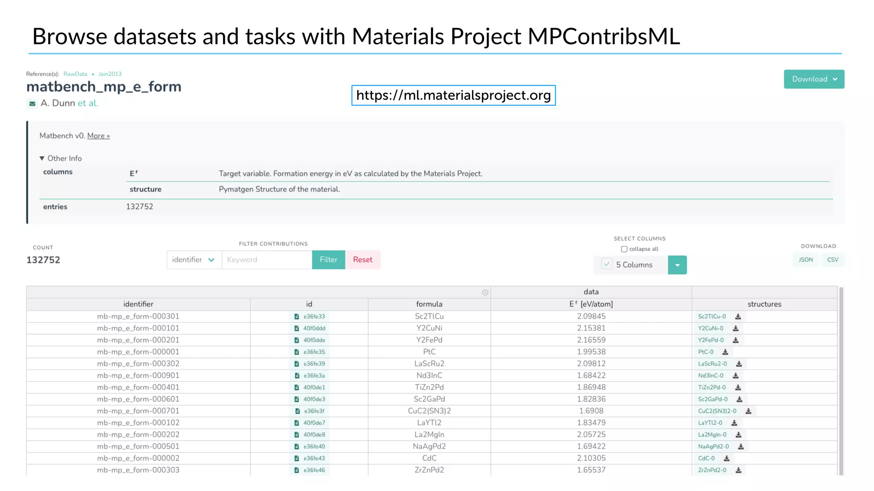This screenshot has width=874, height=491.
Task: Click the document icon beside id 40f0de1
Action: pos(297,388)
